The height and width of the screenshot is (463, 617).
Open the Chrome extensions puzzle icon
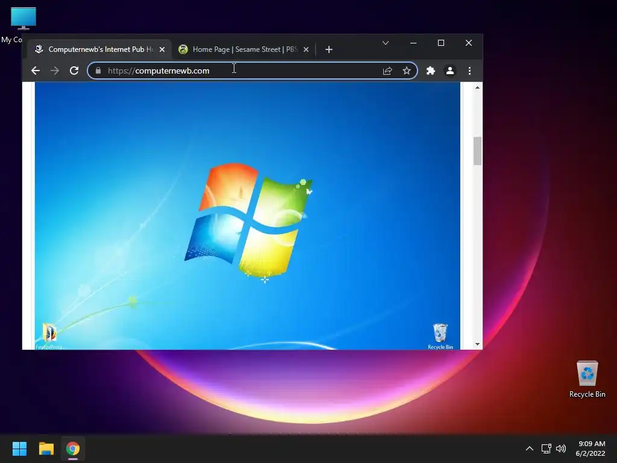tap(430, 71)
